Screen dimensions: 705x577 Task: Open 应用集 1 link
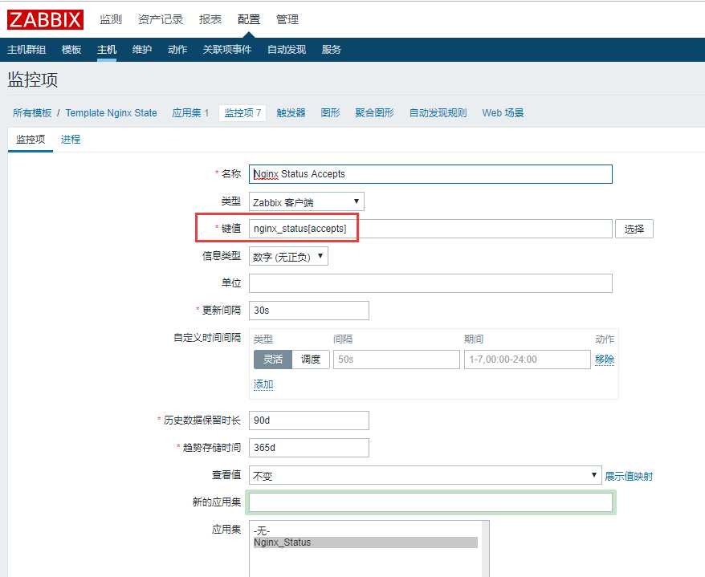190,113
